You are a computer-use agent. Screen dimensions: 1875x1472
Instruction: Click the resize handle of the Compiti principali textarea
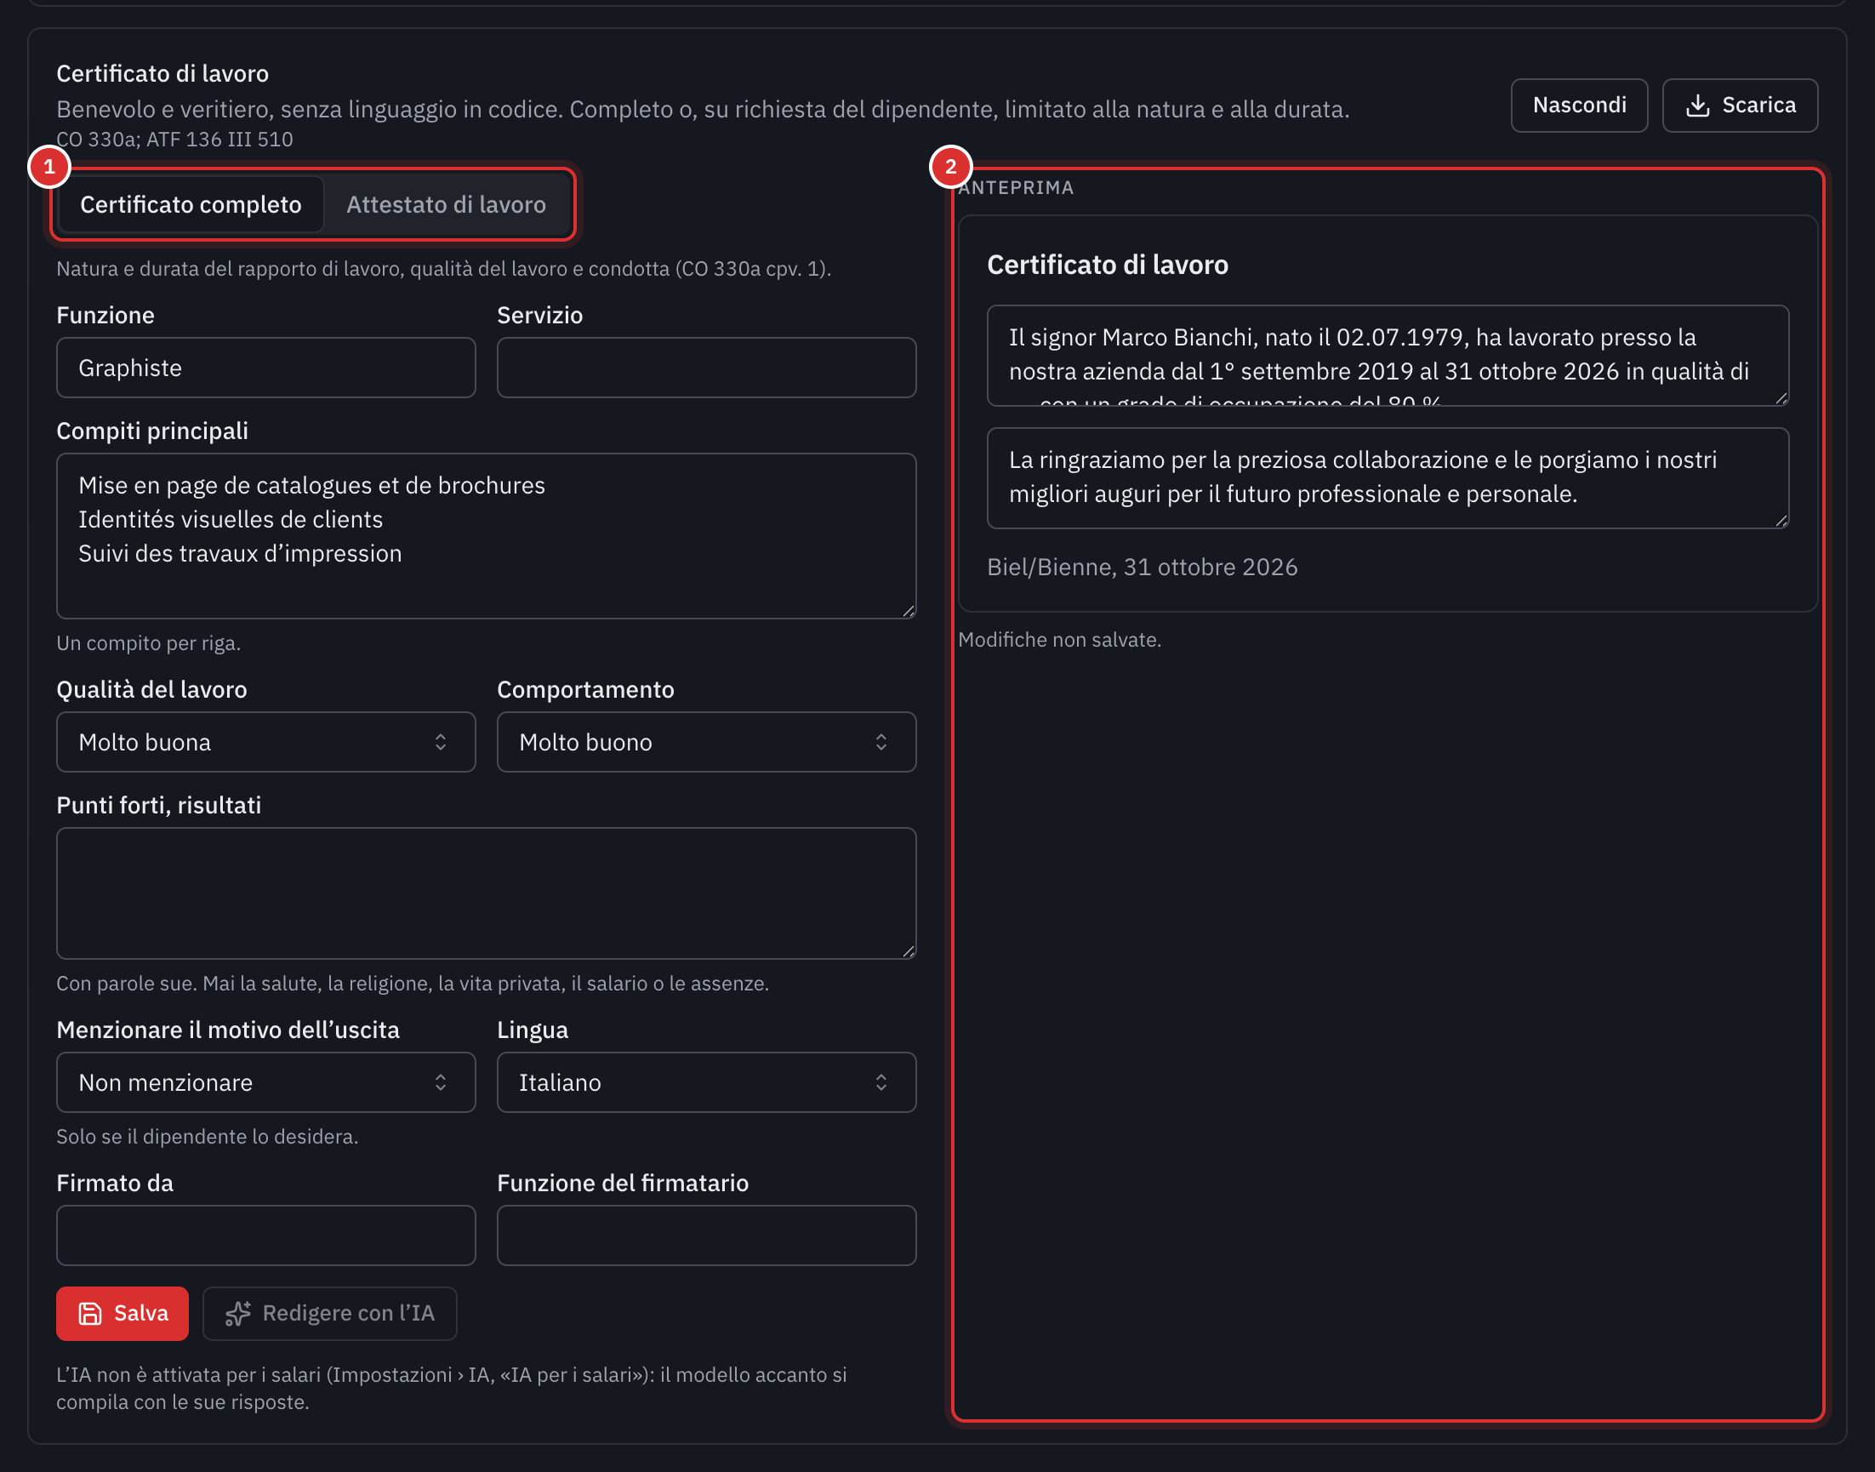coord(909,611)
